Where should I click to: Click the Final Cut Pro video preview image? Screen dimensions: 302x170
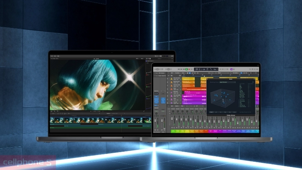click(97, 85)
